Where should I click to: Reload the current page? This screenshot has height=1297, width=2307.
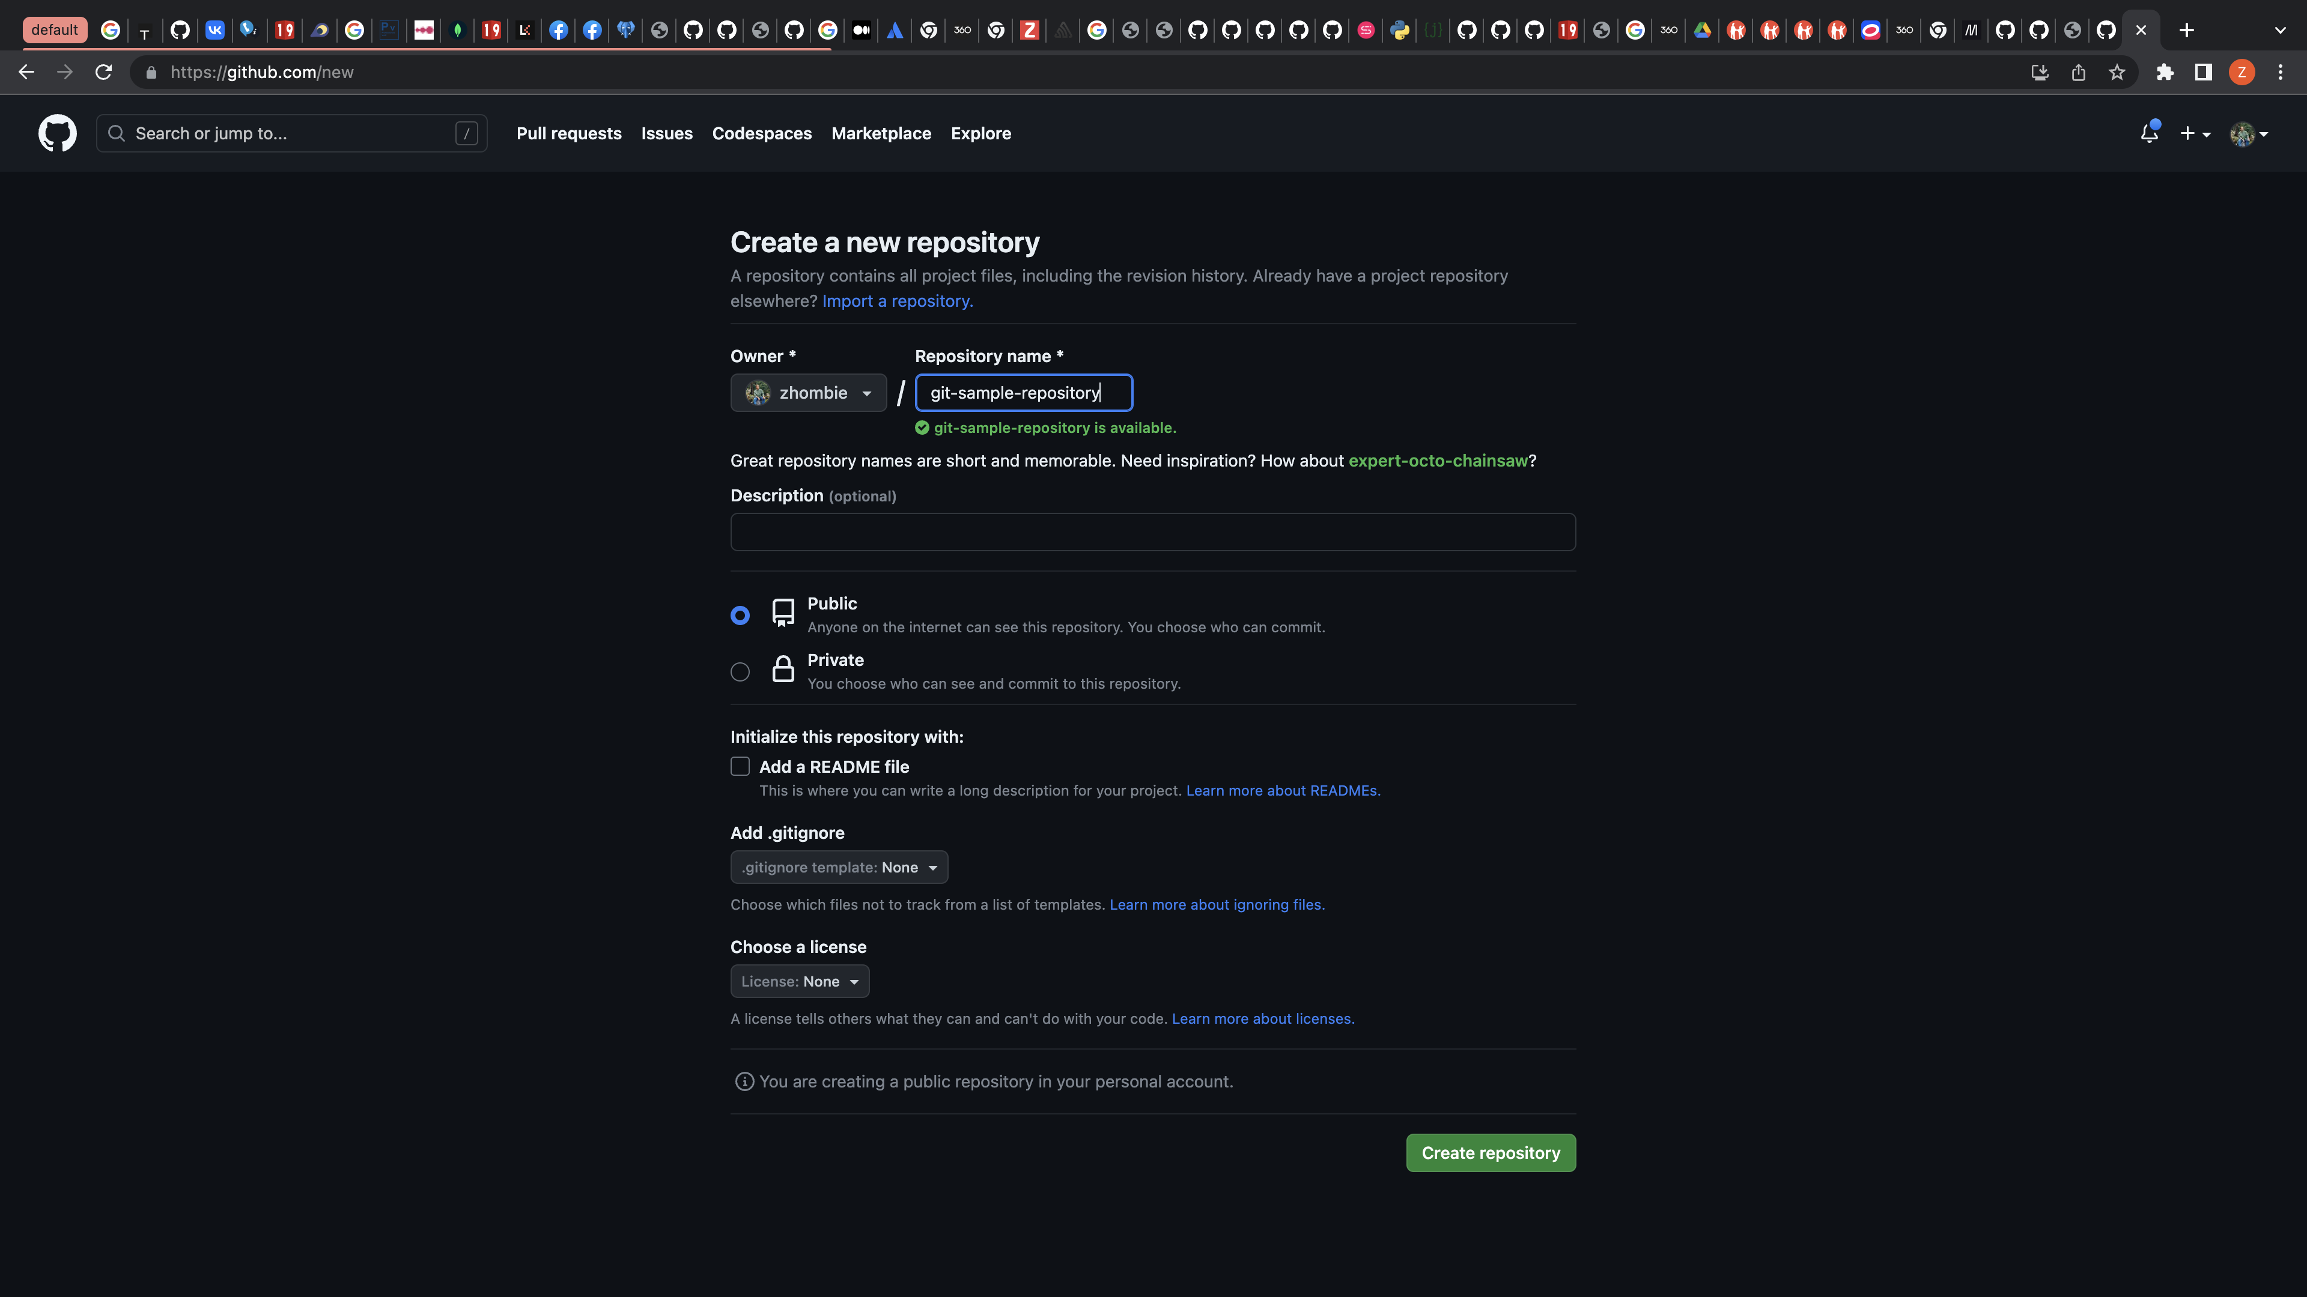tap(103, 73)
